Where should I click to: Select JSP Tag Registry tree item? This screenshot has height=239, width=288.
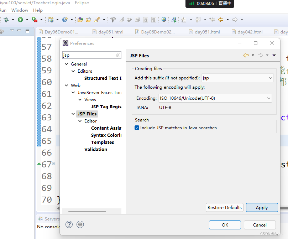[x=106, y=107]
